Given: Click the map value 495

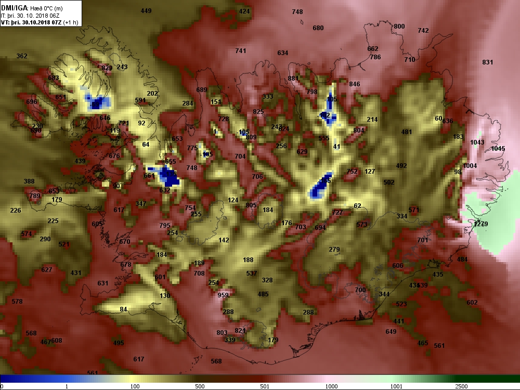Looking at the screenshot, I should (x=119, y=343).
